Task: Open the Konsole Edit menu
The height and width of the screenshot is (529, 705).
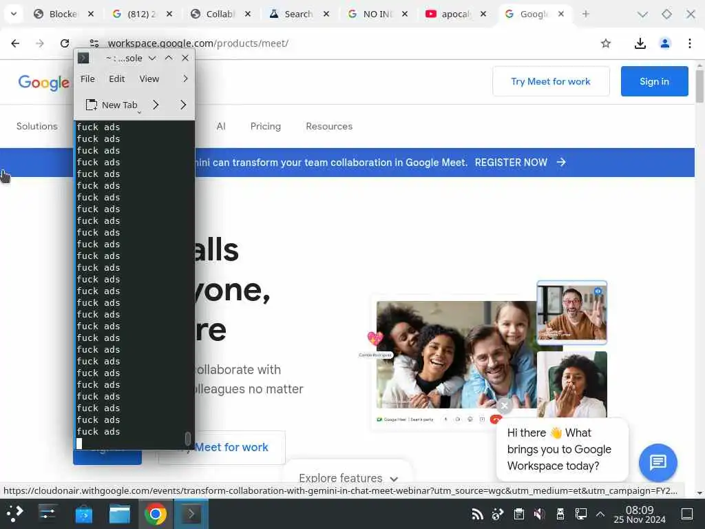Action: (x=117, y=79)
